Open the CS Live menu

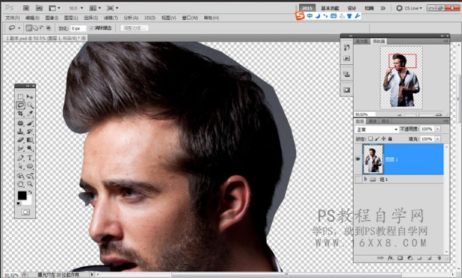click(409, 8)
